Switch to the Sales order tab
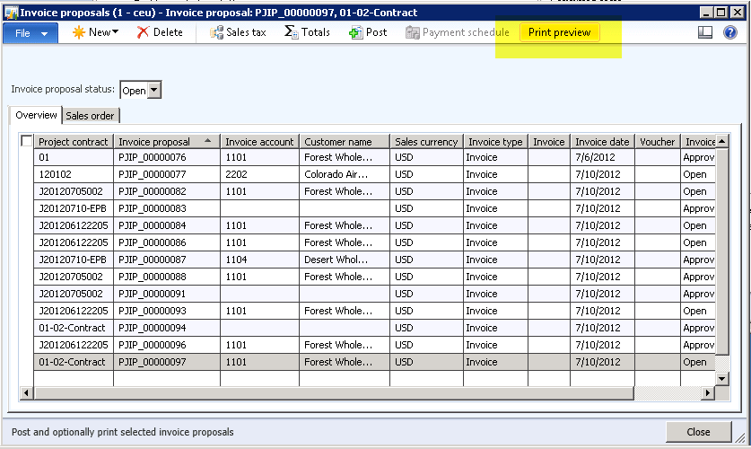 click(92, 115)
